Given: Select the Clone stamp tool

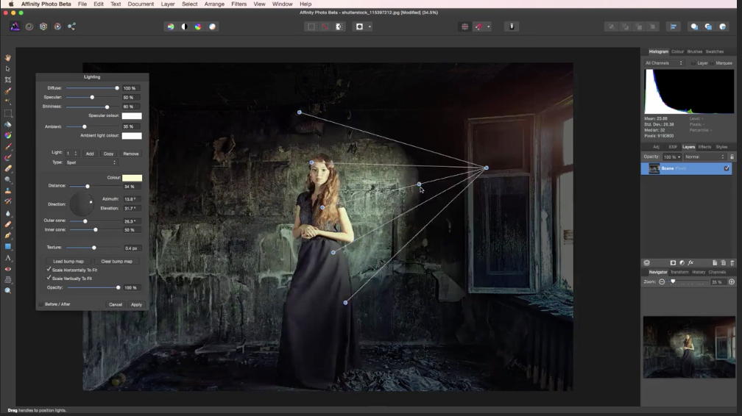Looking at the screenshot, I should pyautogui.click(x=8, y=191).
